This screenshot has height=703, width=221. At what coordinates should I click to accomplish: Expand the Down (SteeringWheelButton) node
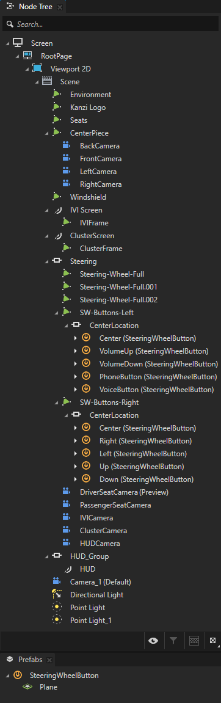click(x=76, y=479)
